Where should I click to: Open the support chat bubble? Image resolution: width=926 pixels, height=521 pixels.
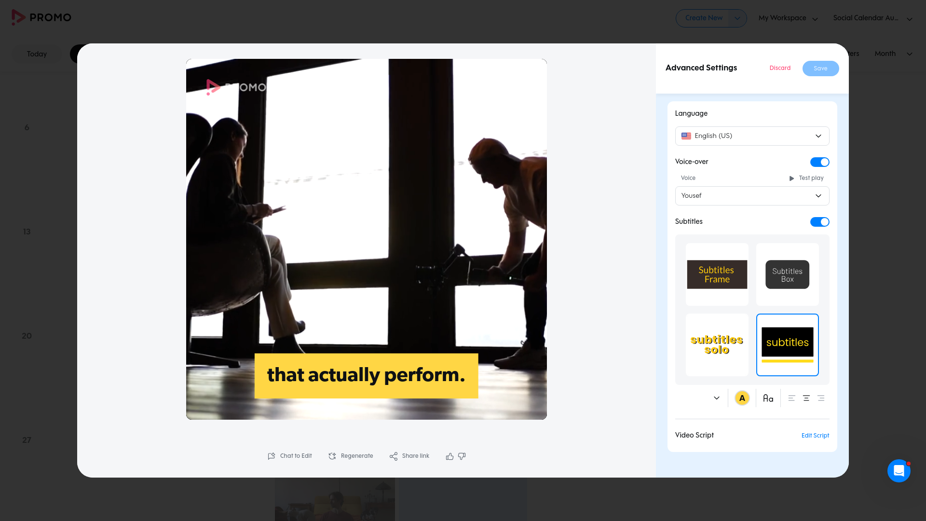click(x=899, y=471)
